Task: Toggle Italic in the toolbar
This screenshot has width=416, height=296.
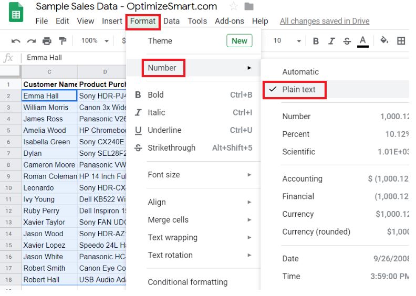Action: tap(331, 41)
